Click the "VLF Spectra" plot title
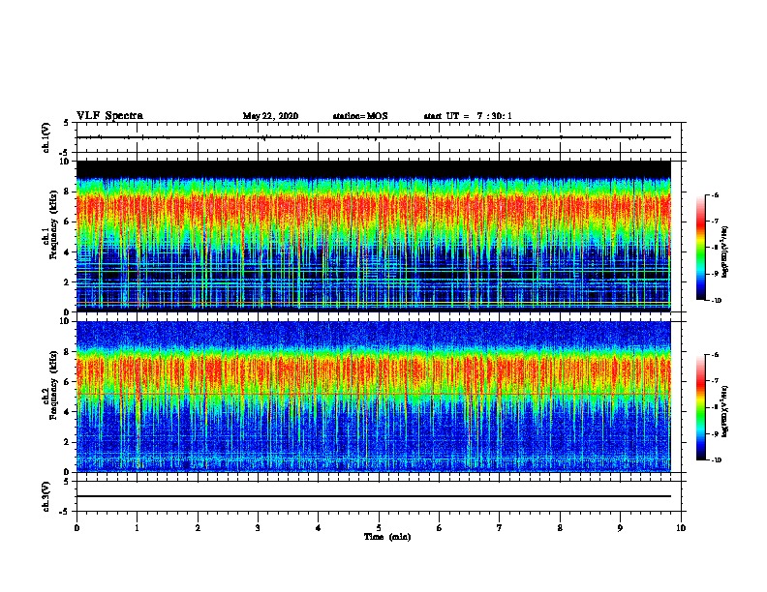This screenshot has height=592, width=767. click(x=109, y=116)
